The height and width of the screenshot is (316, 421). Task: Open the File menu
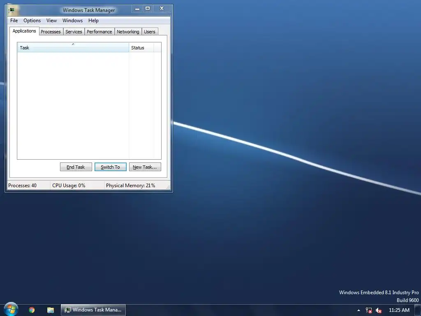(14, 21)
